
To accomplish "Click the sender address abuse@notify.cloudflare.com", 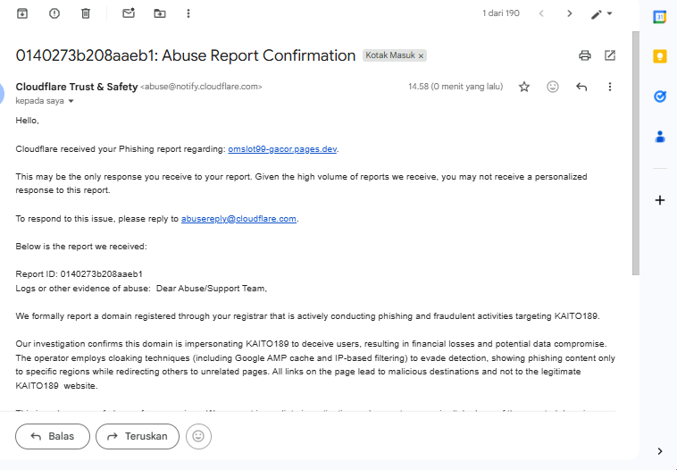I will pyautogui.click(x=201, y=87).
